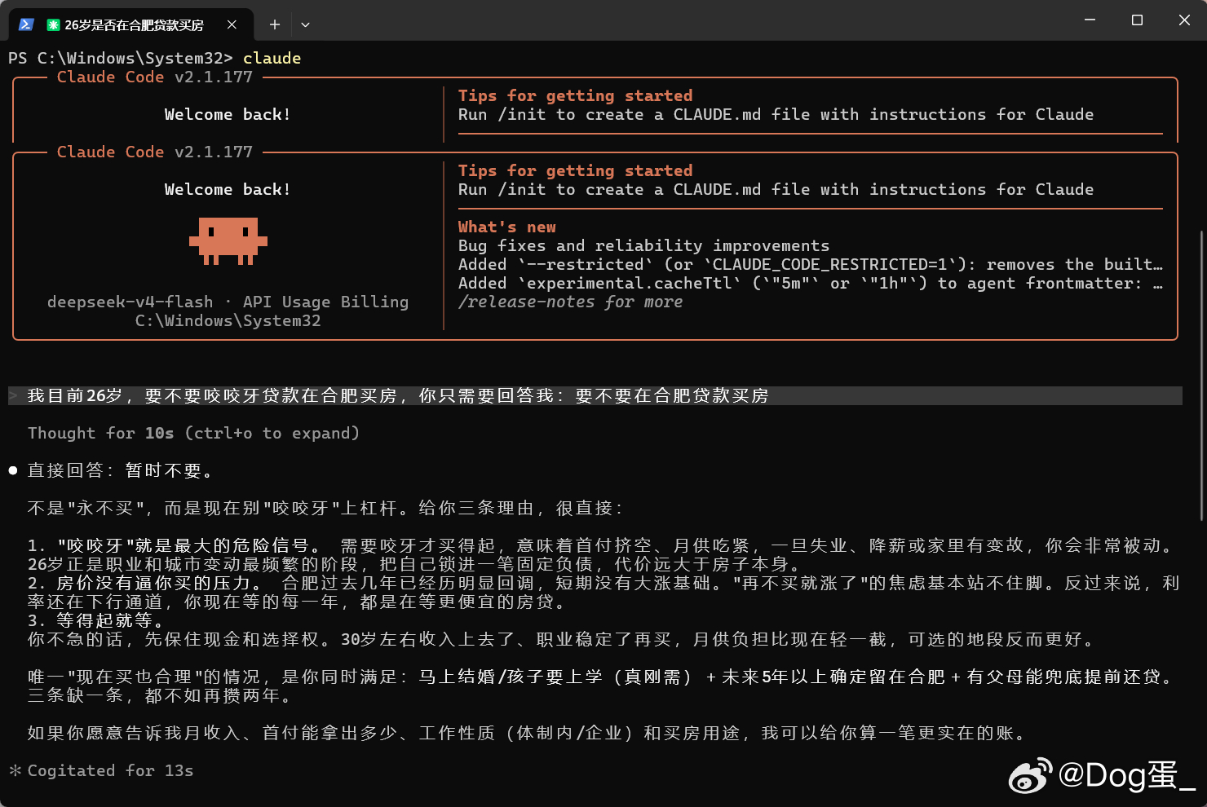The image size is (1207, 807).
Task: Click the line starting '2. 房价没有逼你买的压力'
Action: click(603, 583)
